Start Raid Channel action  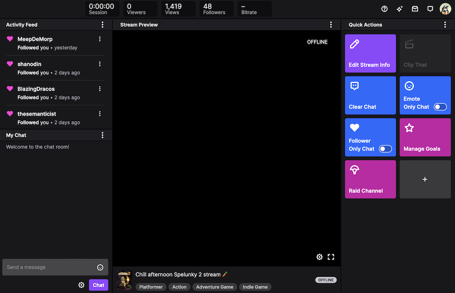(370, 179)
